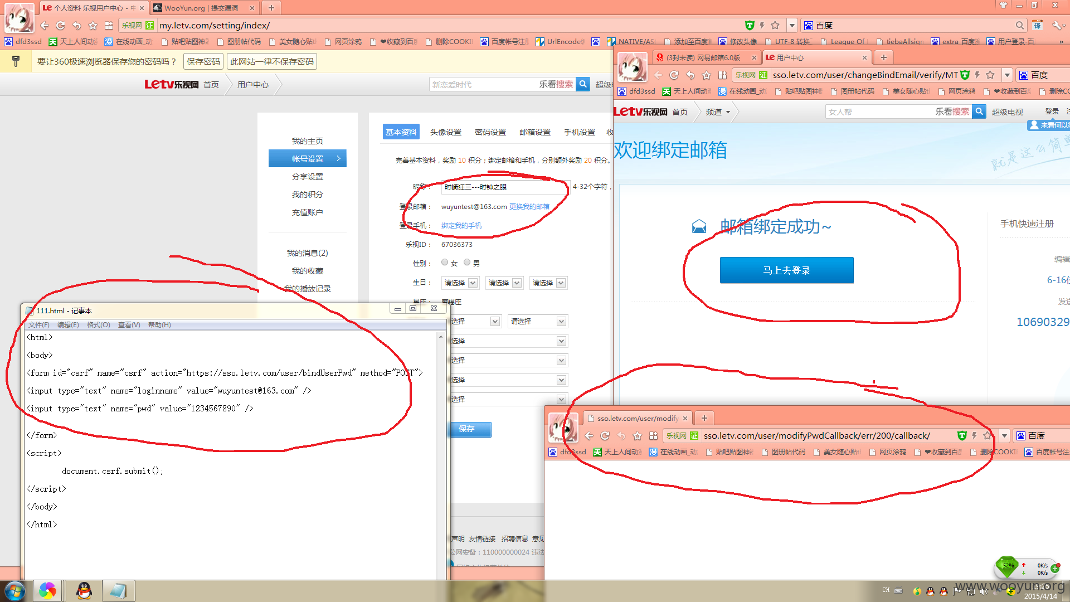Click search magnifier in main Baidu search box
Screen dimensions: 1070x602
[x=1019, y=26]
